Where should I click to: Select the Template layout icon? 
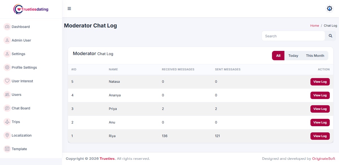(7, 149)
